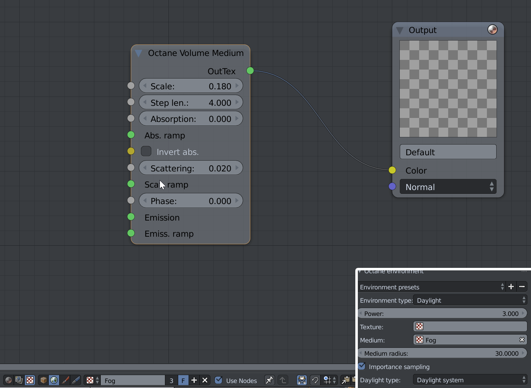Click the Fog texture name field in header
The image size is (531, 388).
[133, 380]
